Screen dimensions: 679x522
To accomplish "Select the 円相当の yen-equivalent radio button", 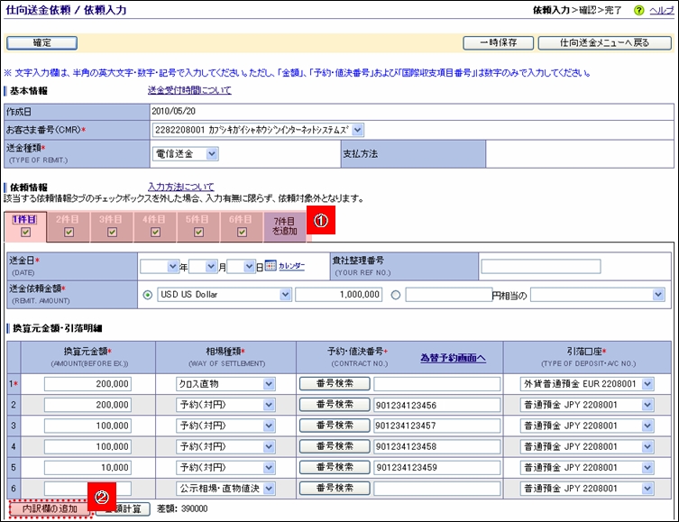I will (x=395, y=295).
